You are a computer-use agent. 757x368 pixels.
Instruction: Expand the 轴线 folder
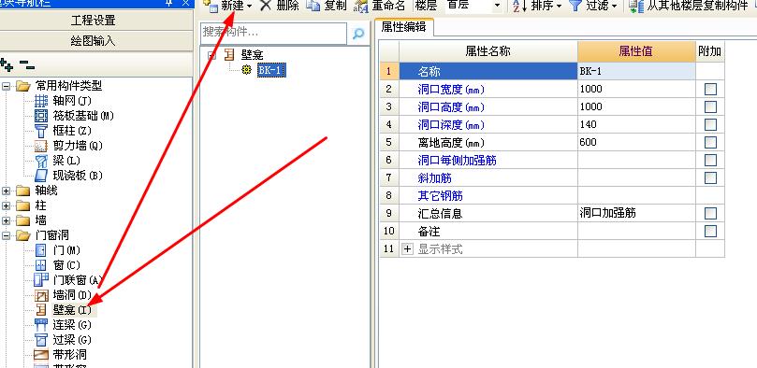[x=6, y=191]
